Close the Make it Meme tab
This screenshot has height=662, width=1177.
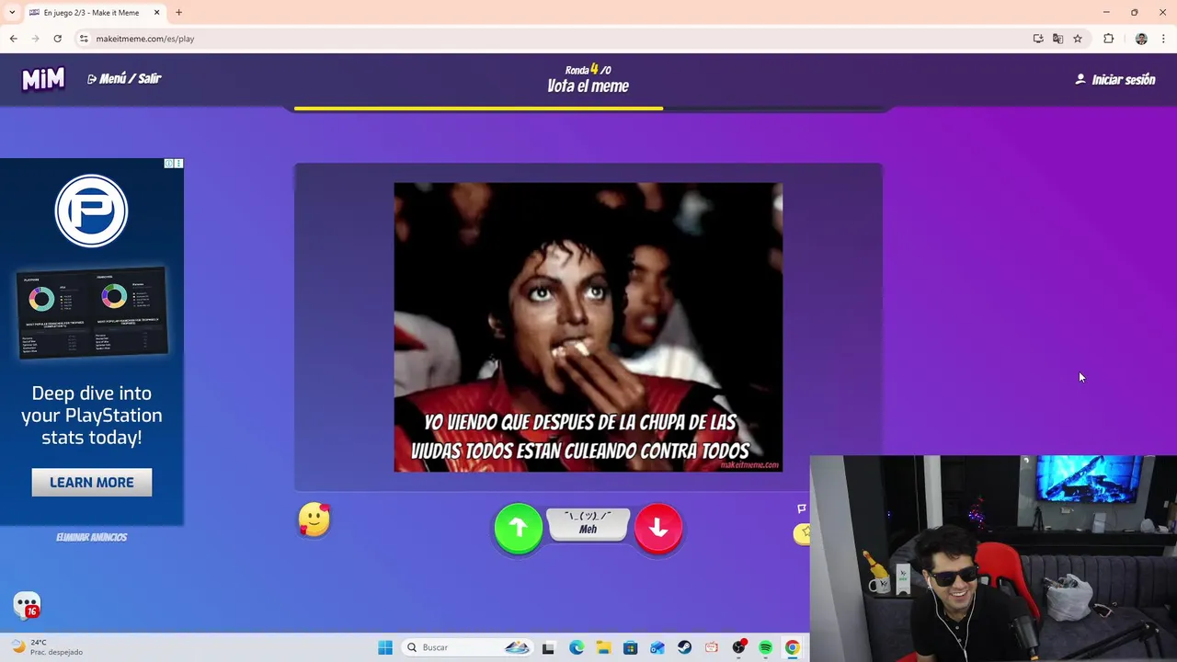point(157,13)
